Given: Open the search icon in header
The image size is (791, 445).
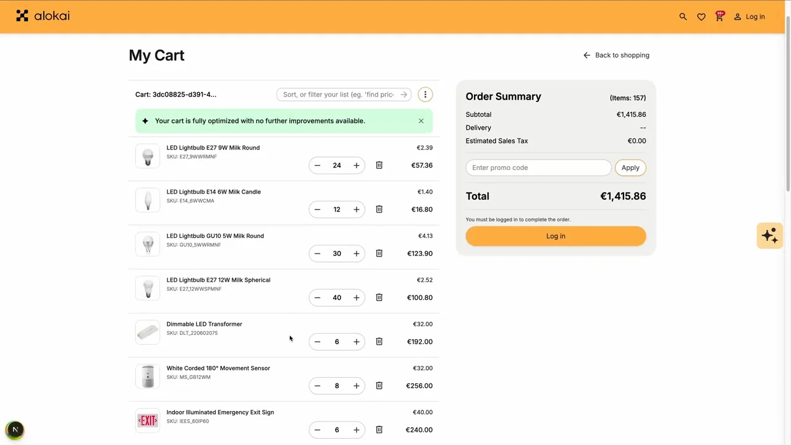Looking at the screenshot, I should pyautogui.click(x=683, y=17).
